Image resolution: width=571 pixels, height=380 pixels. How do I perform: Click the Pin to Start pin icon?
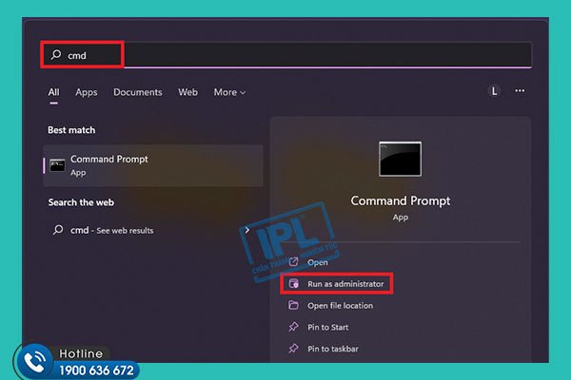(x=293, y=327)
